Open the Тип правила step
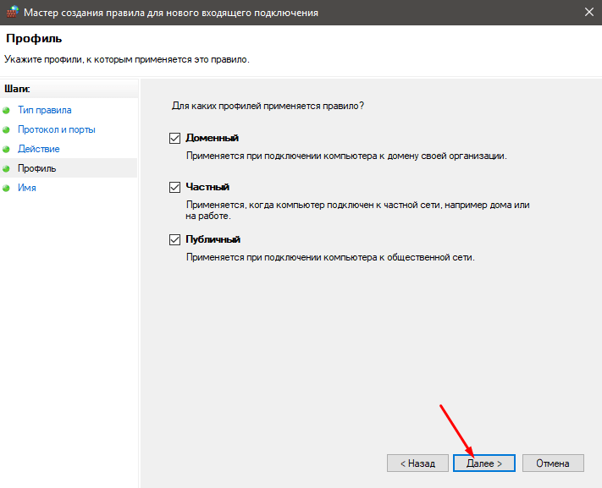 point(45,110)
